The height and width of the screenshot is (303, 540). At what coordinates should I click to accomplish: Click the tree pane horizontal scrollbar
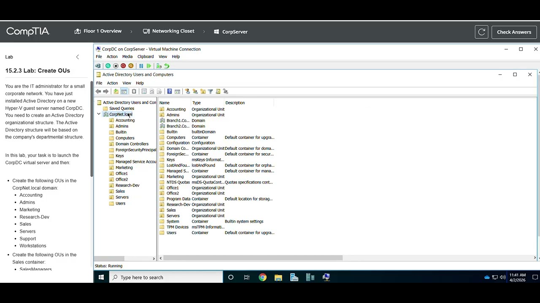(x=109, y=258)
